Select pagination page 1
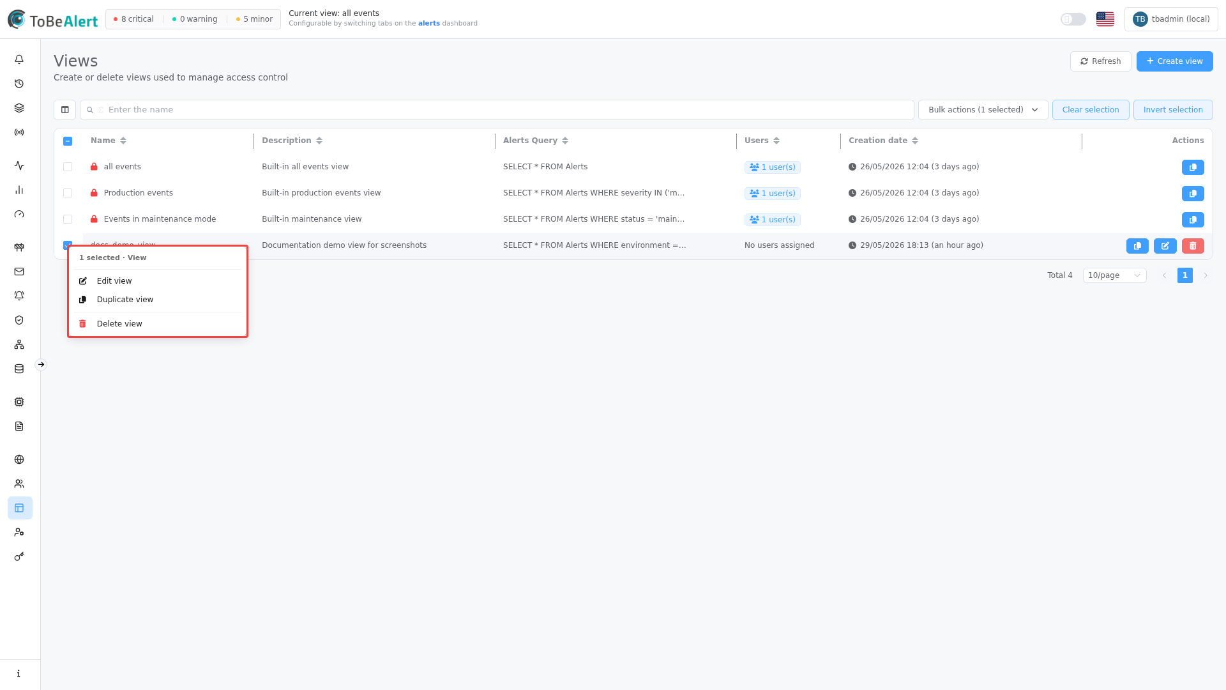1226x690 pixels. pyautogui.click(x=1185, y=275)
